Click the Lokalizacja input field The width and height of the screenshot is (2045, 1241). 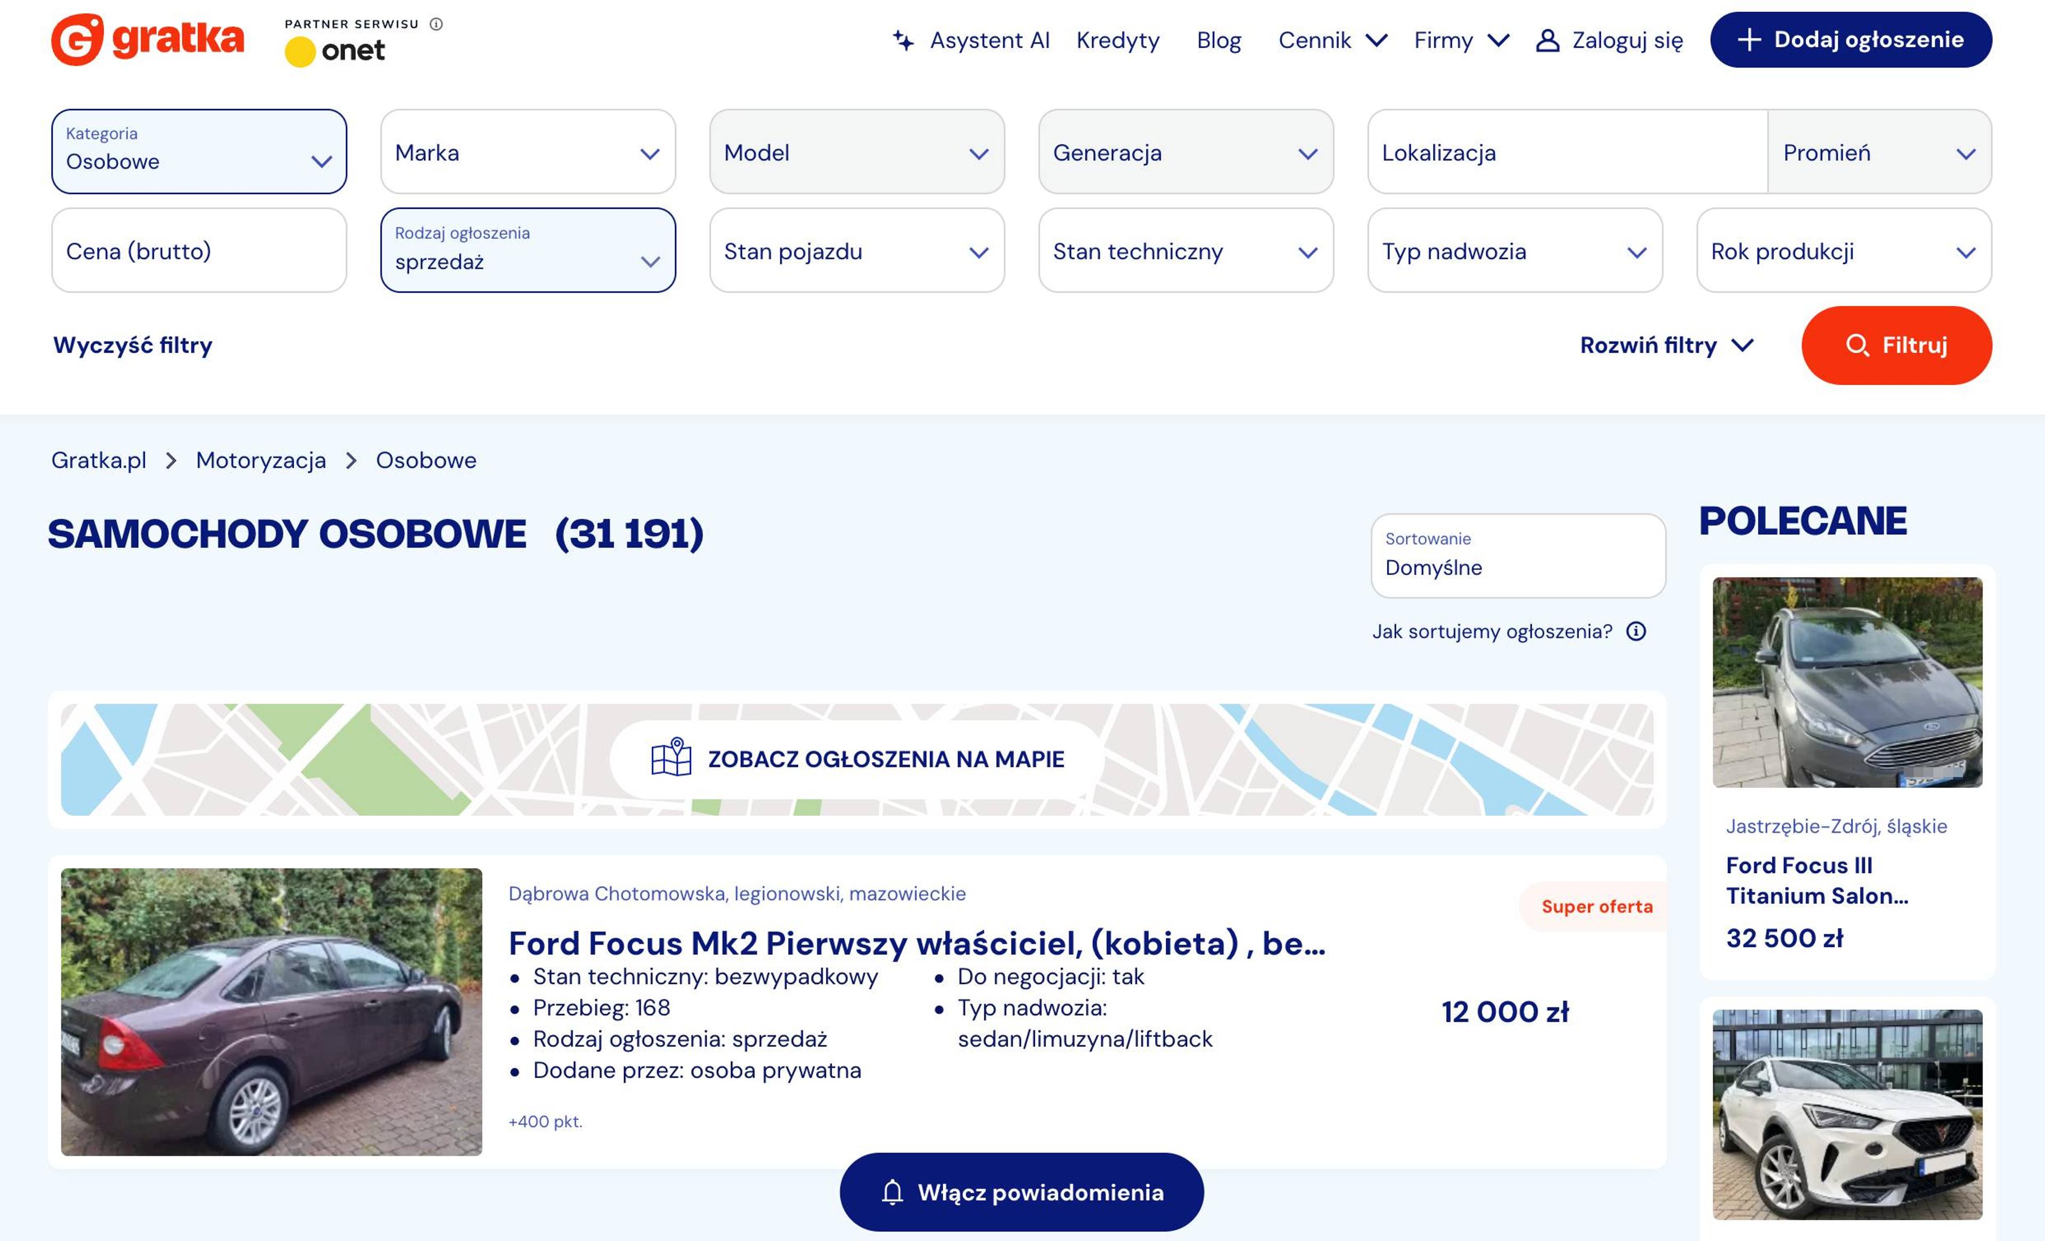[1568, 152]
